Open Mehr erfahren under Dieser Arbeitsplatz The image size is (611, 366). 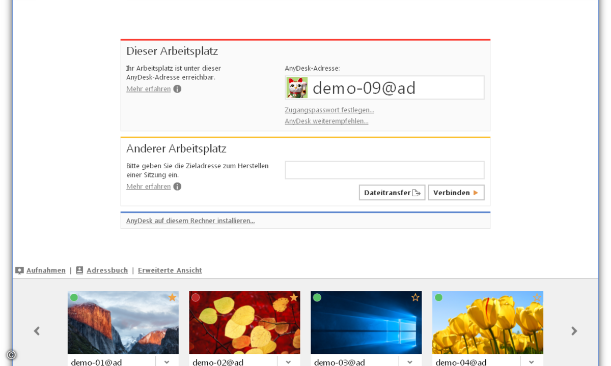point(149,89)
